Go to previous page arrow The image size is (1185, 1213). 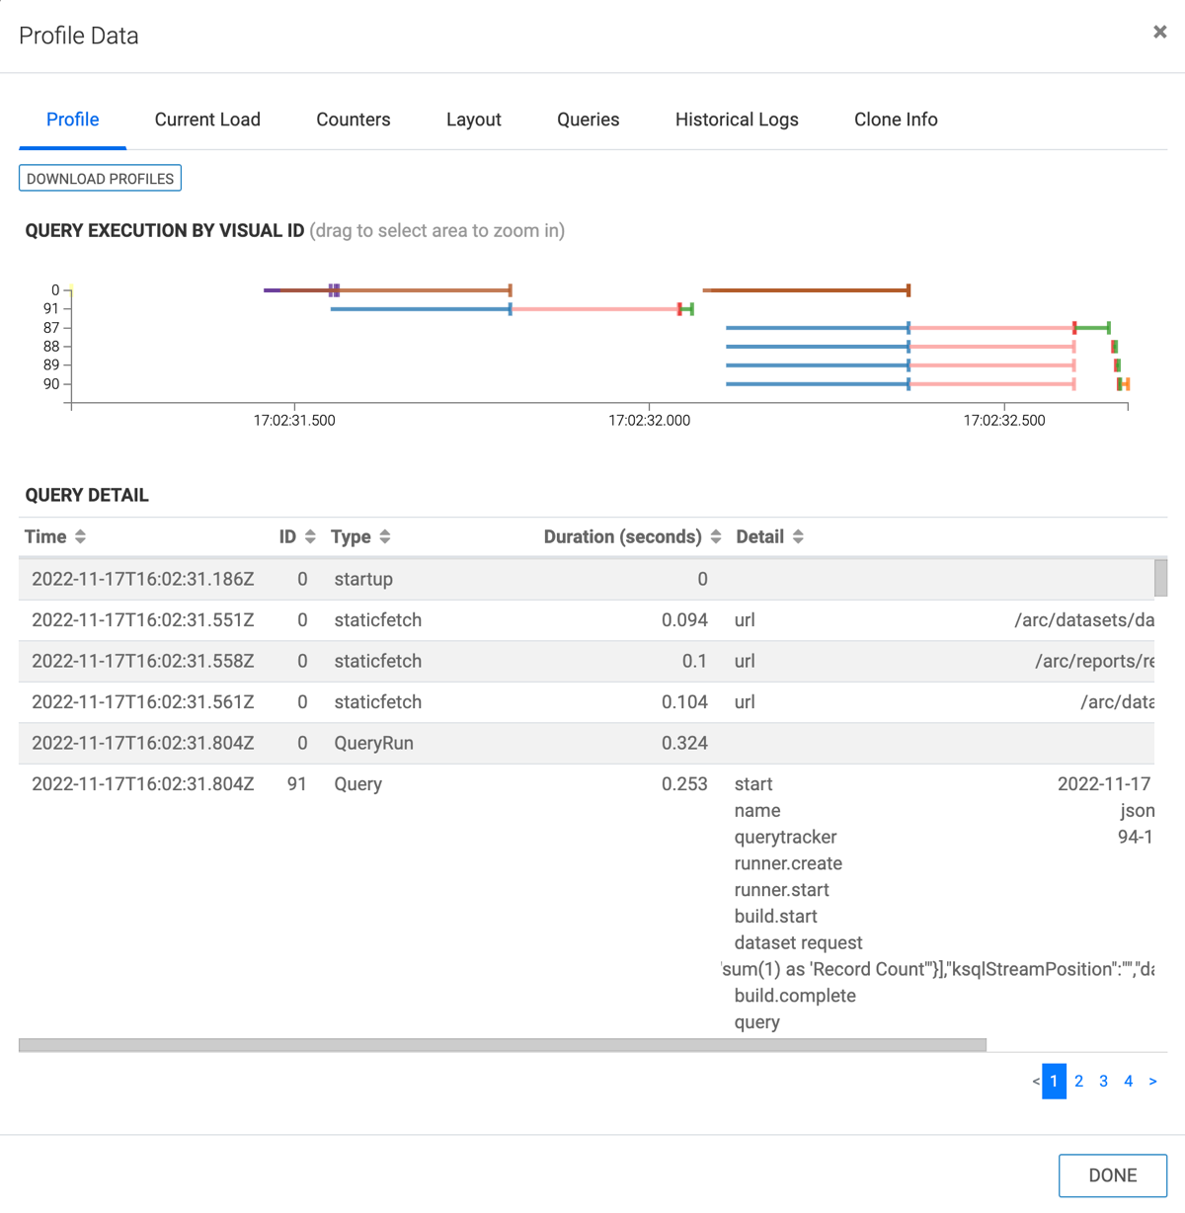1036,1082
